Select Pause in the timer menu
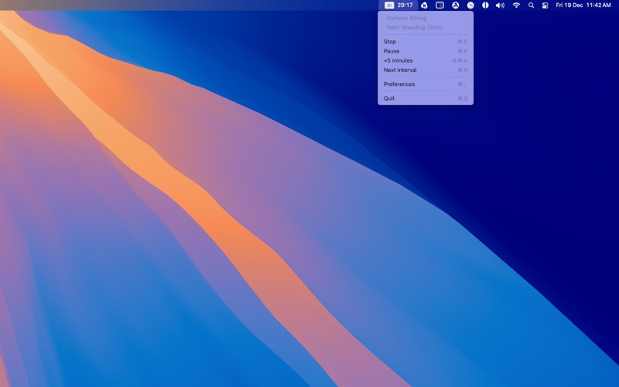Image resolution: width=619 pixels, height=387 pixels. click(426, 51)
